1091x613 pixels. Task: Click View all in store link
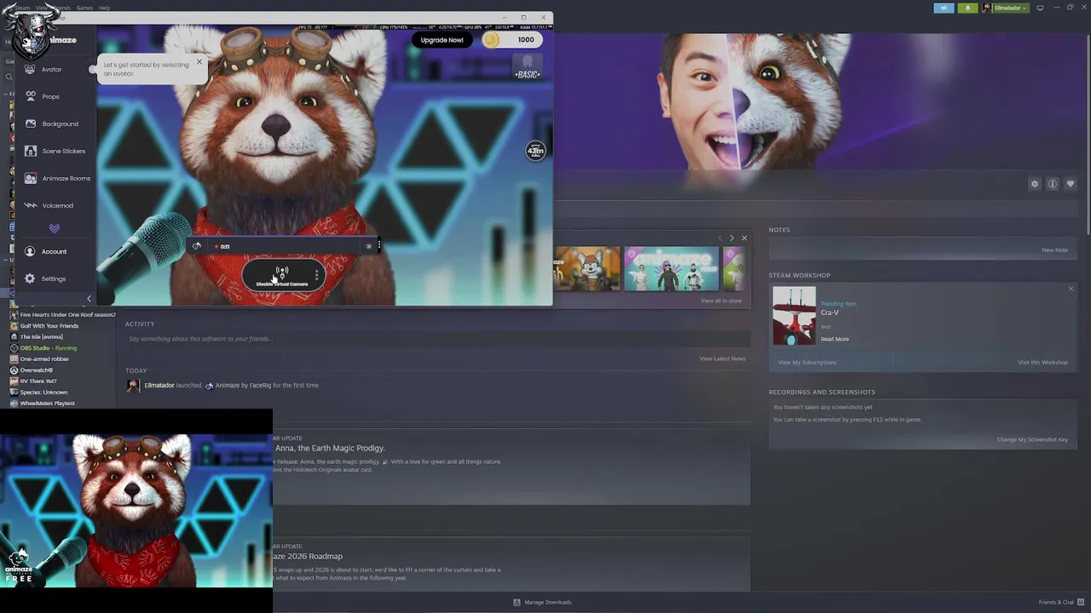(721, 301)
